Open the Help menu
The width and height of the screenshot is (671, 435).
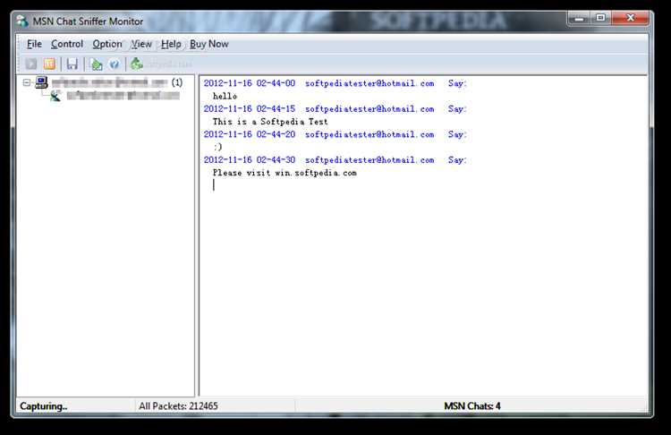pos(171,44)
